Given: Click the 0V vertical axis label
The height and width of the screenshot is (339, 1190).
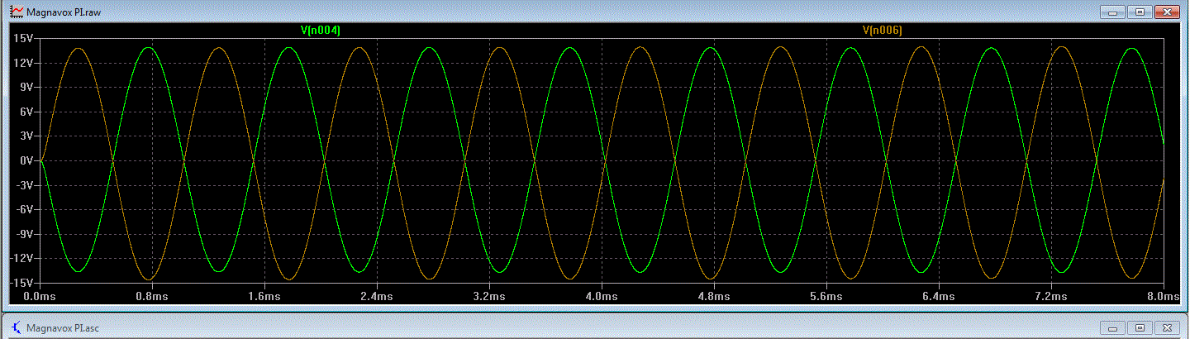Looking at the screenshot, I should [25, 160].
